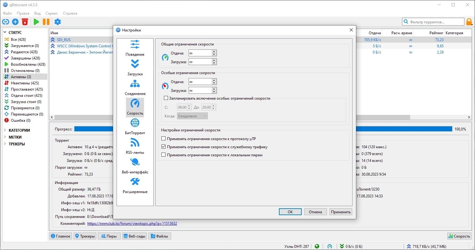
Task: Switch to the Веб-сиды bottom tab
Action: pyautogui.click(x=134, y=236)
